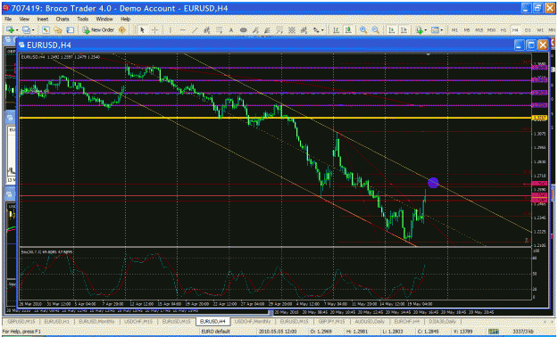Switch timeframe to M1
Viewport: 558px width, 337px height.
click(454, 30)
